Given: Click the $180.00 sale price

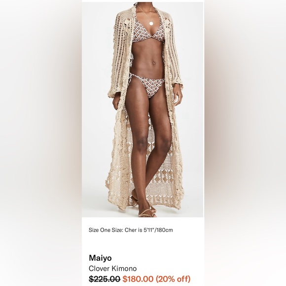Looking at the screenshot, I should coord(138,279).
